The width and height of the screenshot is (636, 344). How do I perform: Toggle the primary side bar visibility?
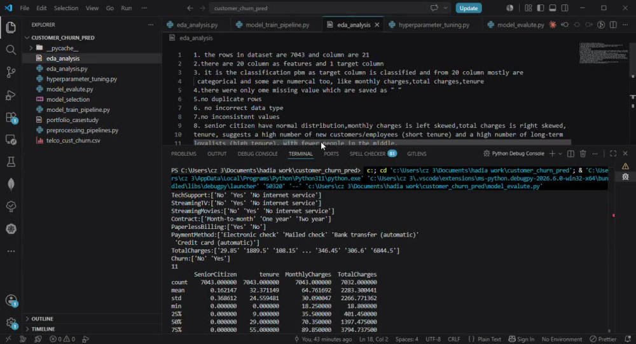point(540,8)
